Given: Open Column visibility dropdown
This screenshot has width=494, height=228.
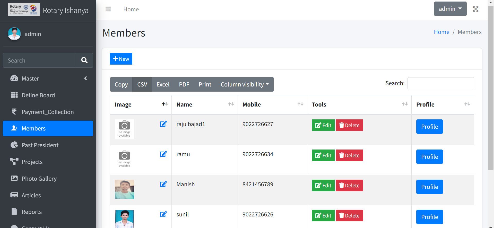Looking at the screenshot, I should pyautogui.click(x=245, y=84).
